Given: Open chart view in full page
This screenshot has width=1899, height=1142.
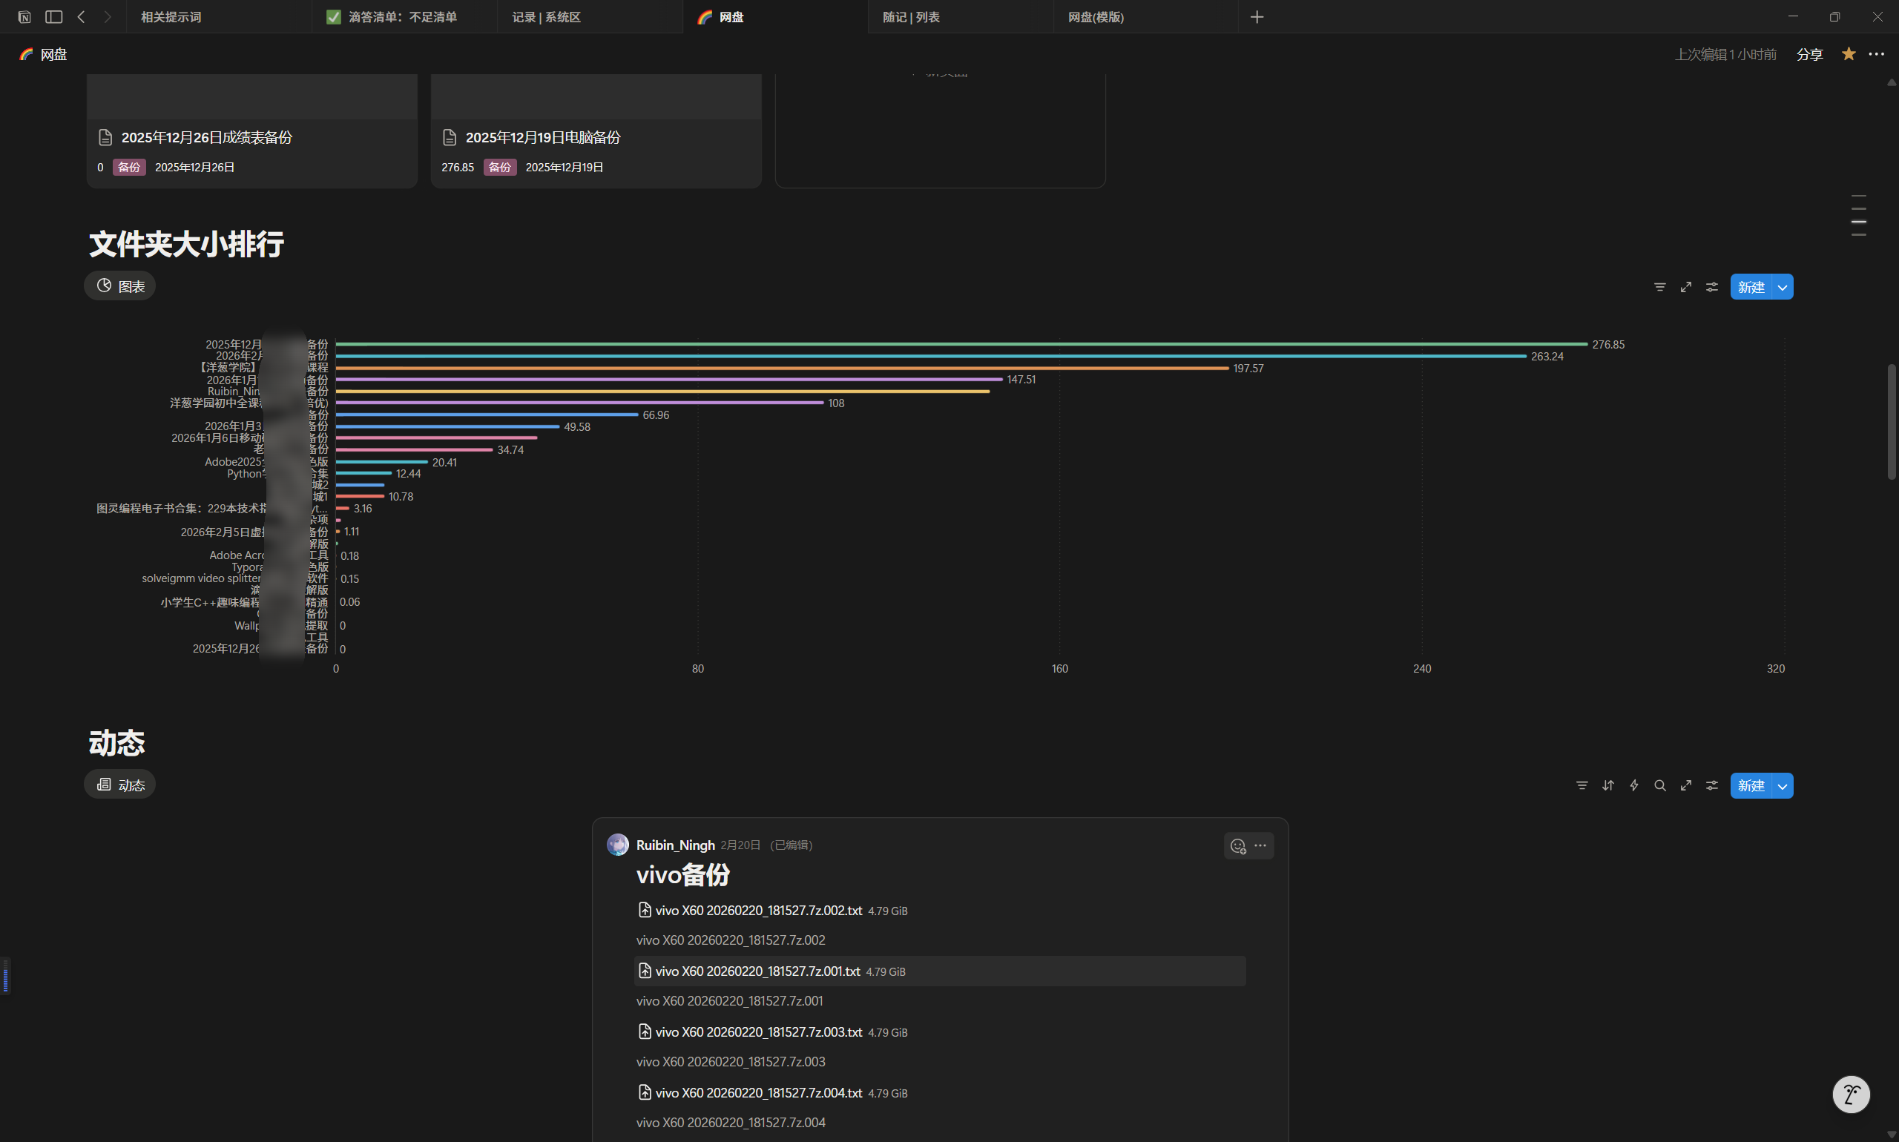Looking at the screenshot, I should 1686,287.
